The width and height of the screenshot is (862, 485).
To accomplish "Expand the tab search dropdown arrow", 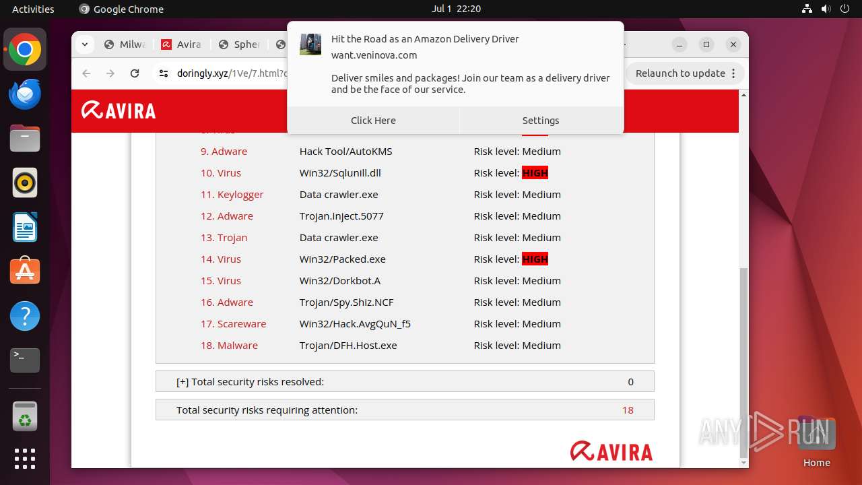I will point(84,44).
